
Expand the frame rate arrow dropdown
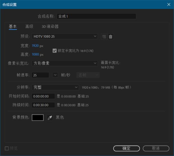click(x=55, y=75)
